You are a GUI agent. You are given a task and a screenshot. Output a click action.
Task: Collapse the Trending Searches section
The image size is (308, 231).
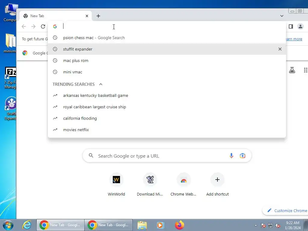coord(101,84)
